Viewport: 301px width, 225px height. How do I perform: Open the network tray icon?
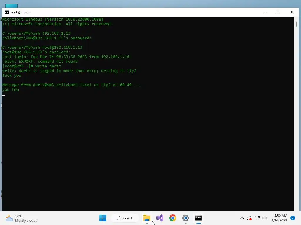point(257,218)
